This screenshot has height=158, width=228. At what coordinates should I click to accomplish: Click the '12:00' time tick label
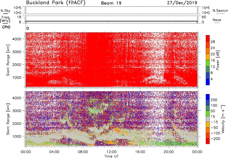tap(111, 152)
